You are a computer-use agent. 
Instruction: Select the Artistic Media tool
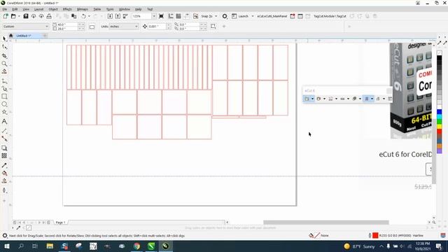[4, 89]
